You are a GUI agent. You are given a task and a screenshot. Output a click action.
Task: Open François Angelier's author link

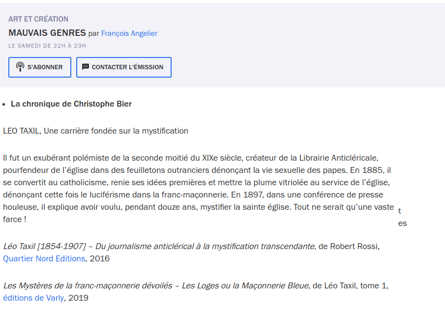129,33
